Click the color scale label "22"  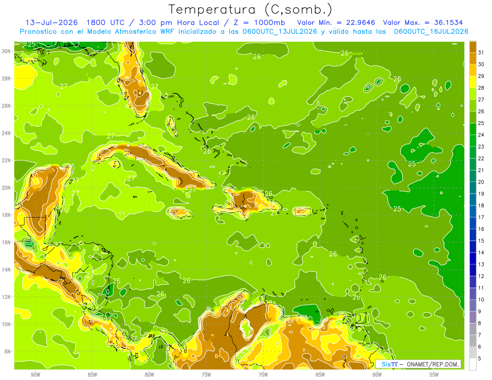[481, 159]
